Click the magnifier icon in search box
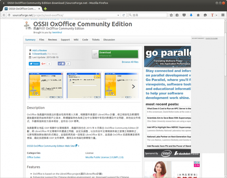Viewport: 227px width, 178px height. pos(130,15)
